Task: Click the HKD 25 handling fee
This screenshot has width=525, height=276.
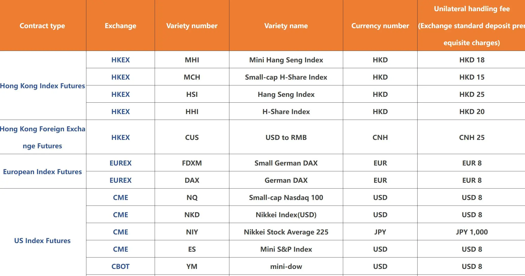Action: pos(472,95)
